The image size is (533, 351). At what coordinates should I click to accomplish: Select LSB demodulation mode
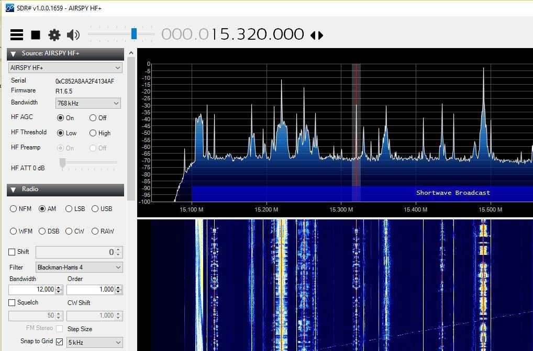coord(69,209)
